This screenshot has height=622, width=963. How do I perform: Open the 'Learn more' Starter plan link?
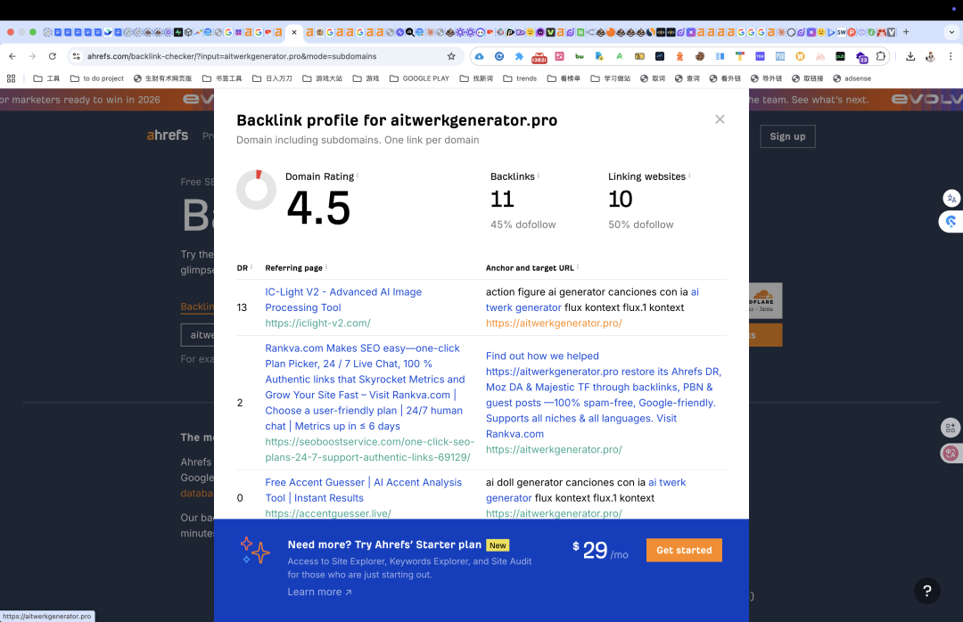coord(319,592)
